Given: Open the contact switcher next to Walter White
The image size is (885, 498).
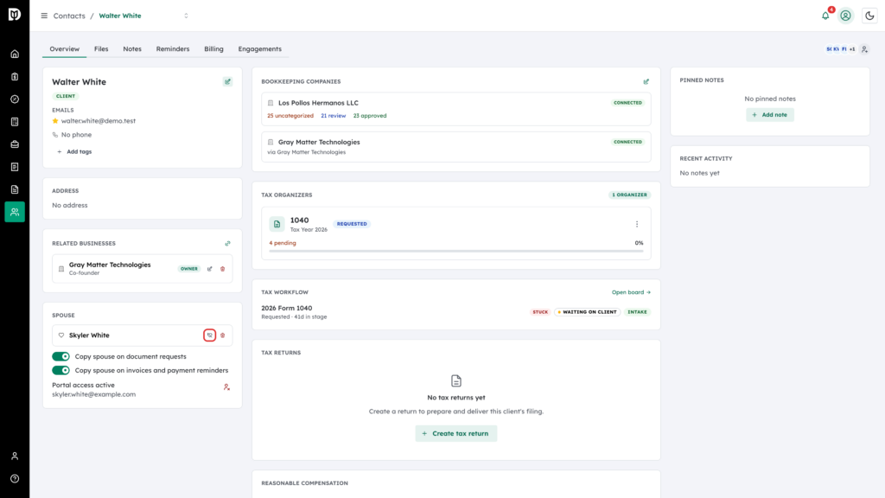Looking at the screenshot, I should point(187,16).
